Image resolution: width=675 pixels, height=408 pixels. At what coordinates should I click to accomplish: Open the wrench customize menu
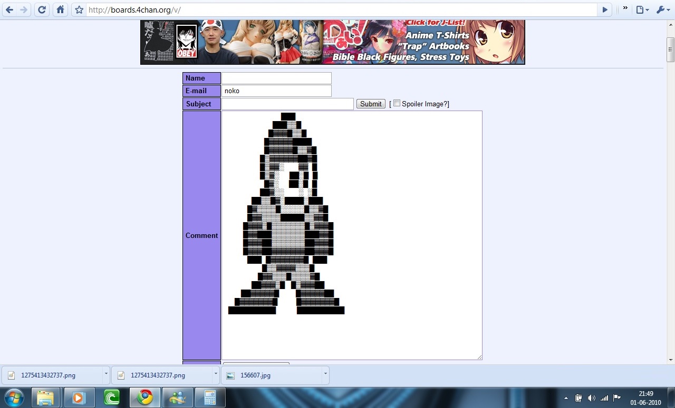tap(662, 9)
